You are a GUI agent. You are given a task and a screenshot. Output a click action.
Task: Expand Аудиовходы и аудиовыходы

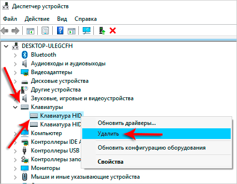point(15,64)
